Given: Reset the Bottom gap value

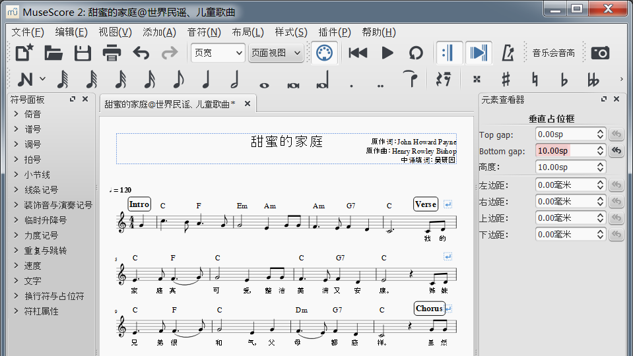Looking at the screenshot, I should [x=615, y=151].
